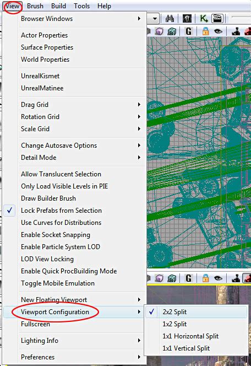Open the Build menu

(58, 6)
